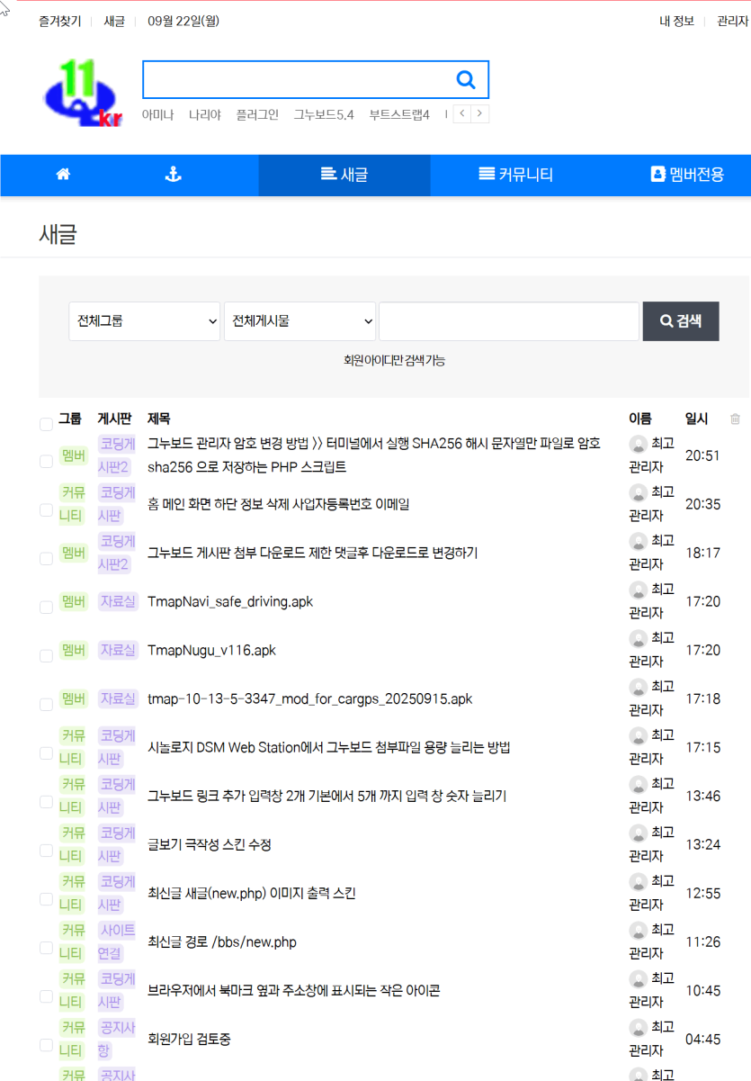Click 새글 link in the top bar
This screenshot has height=1081, width=751.
(x=114, y=21)
